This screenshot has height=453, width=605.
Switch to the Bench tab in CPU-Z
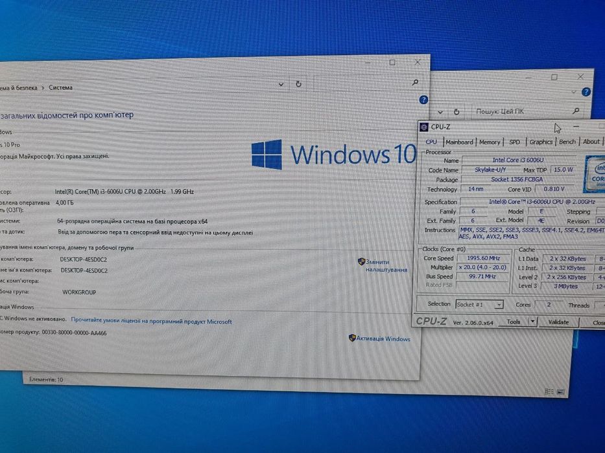point(567,142)
